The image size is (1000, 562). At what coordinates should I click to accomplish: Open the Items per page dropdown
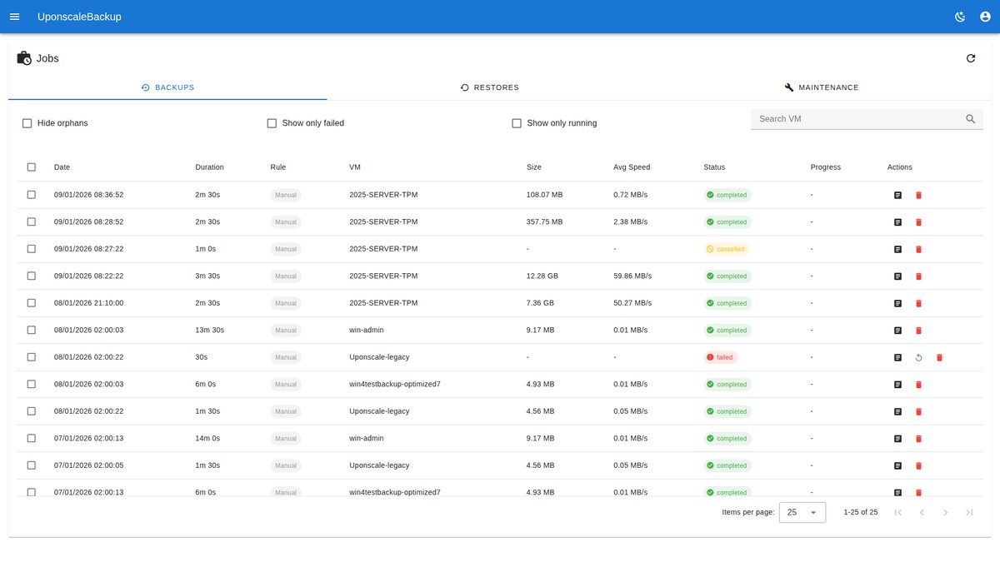coord(802,512)
